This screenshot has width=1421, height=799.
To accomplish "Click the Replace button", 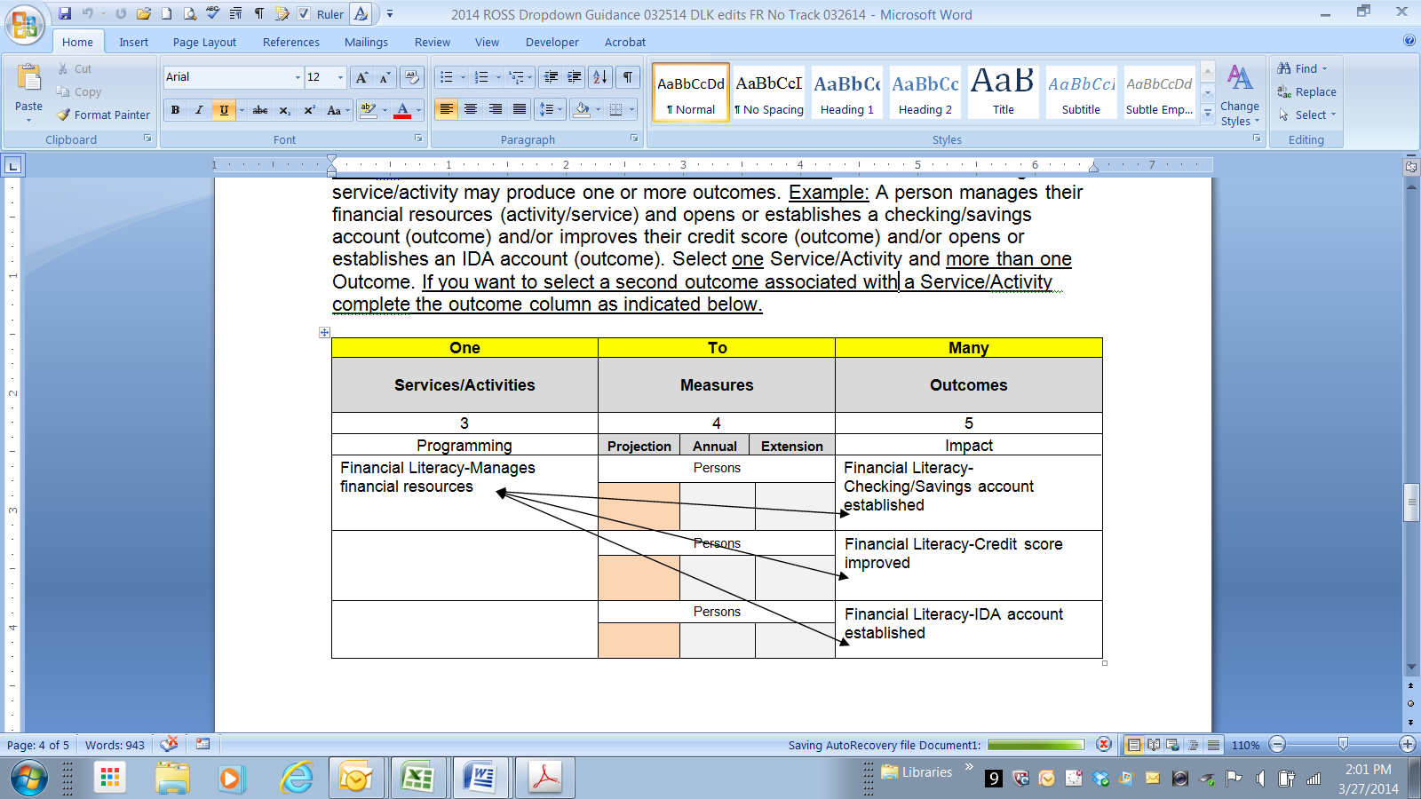I will [1306, 91].
